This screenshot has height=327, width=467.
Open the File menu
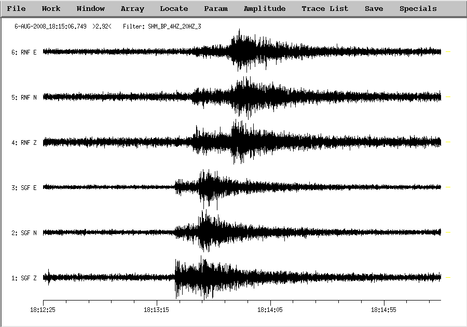(16, 9)
